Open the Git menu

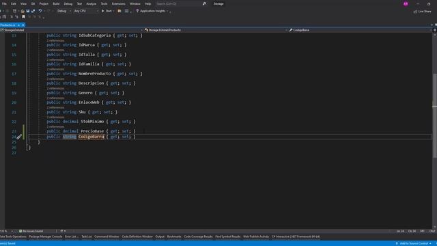coord(33,3)
